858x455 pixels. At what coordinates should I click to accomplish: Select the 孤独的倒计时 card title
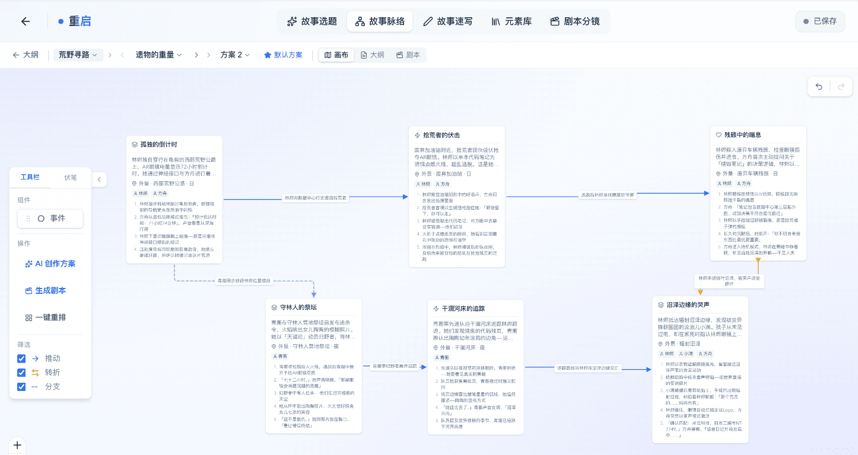(158, 145)
